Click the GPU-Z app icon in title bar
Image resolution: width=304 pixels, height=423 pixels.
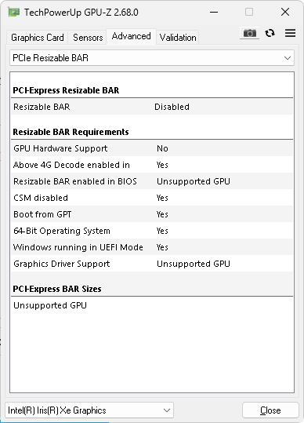tap(14, 13)
